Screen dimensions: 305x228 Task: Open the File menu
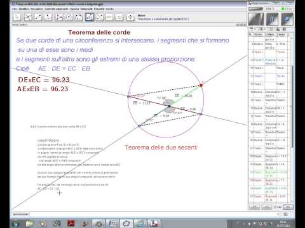point(15,9)
